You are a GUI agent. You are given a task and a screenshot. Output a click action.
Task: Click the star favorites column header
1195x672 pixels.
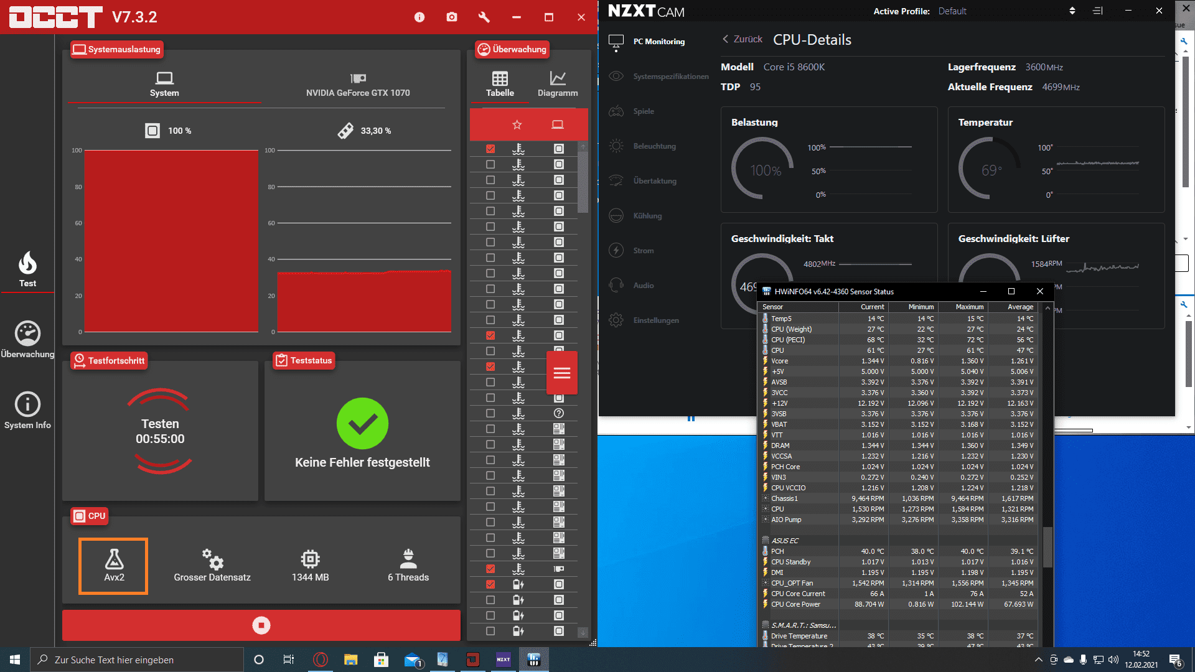click(x=517, y=125)
